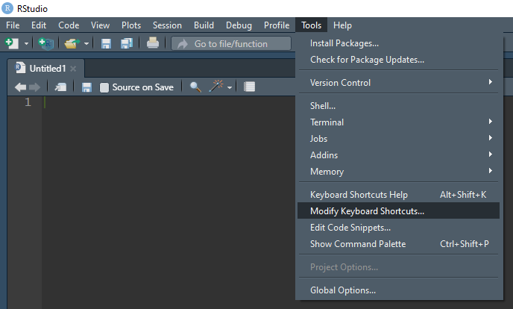Click the Save current document icon in main toolbar
This screenshot has height=309, width=513.
point(106,43)
